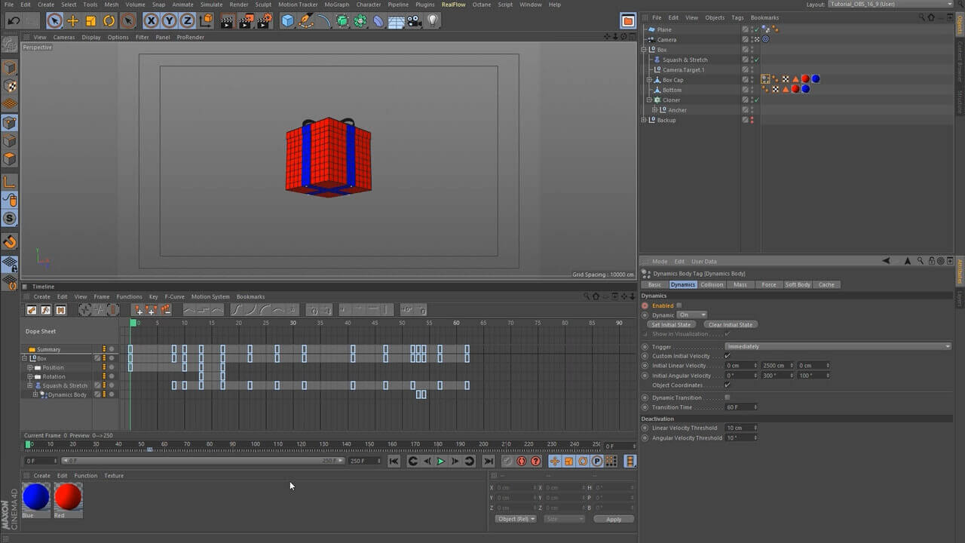Click the Set Initial State button
The image size is (965, 543).
pyautogui.click(x=670, y=324)
